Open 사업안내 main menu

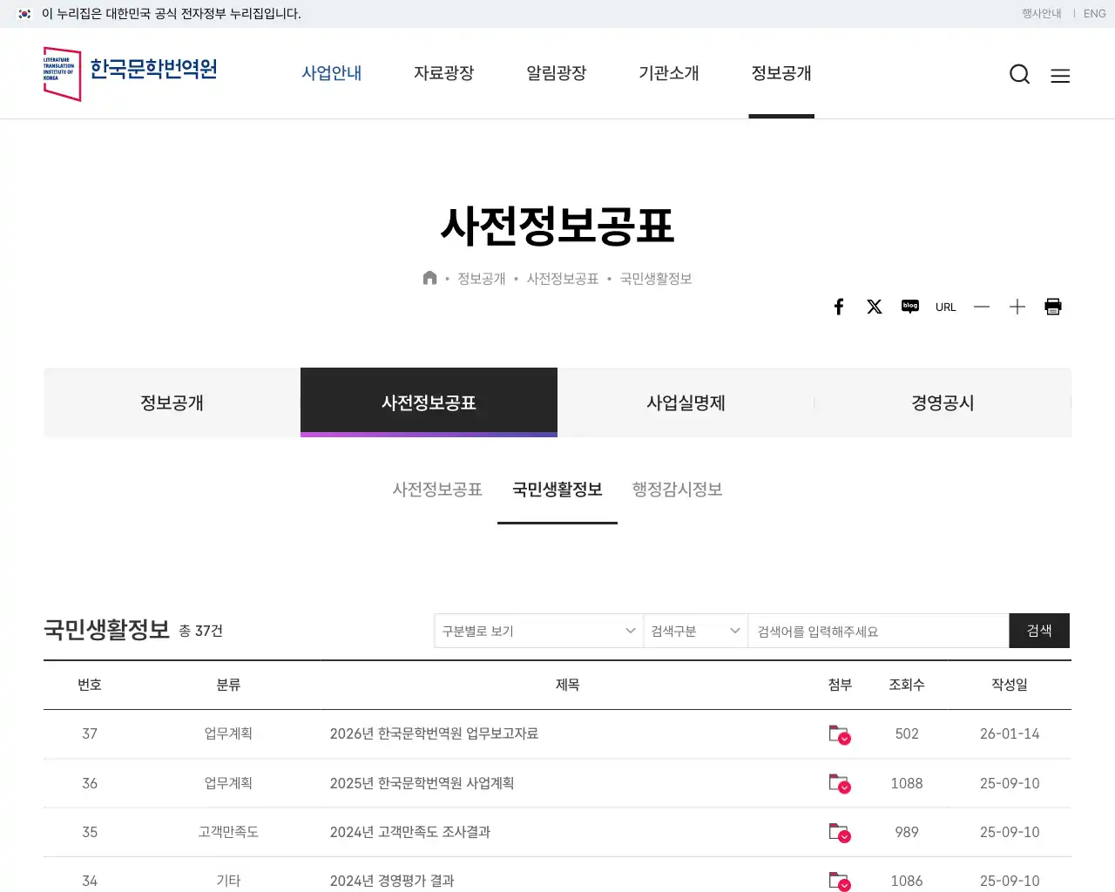(332, 73)
